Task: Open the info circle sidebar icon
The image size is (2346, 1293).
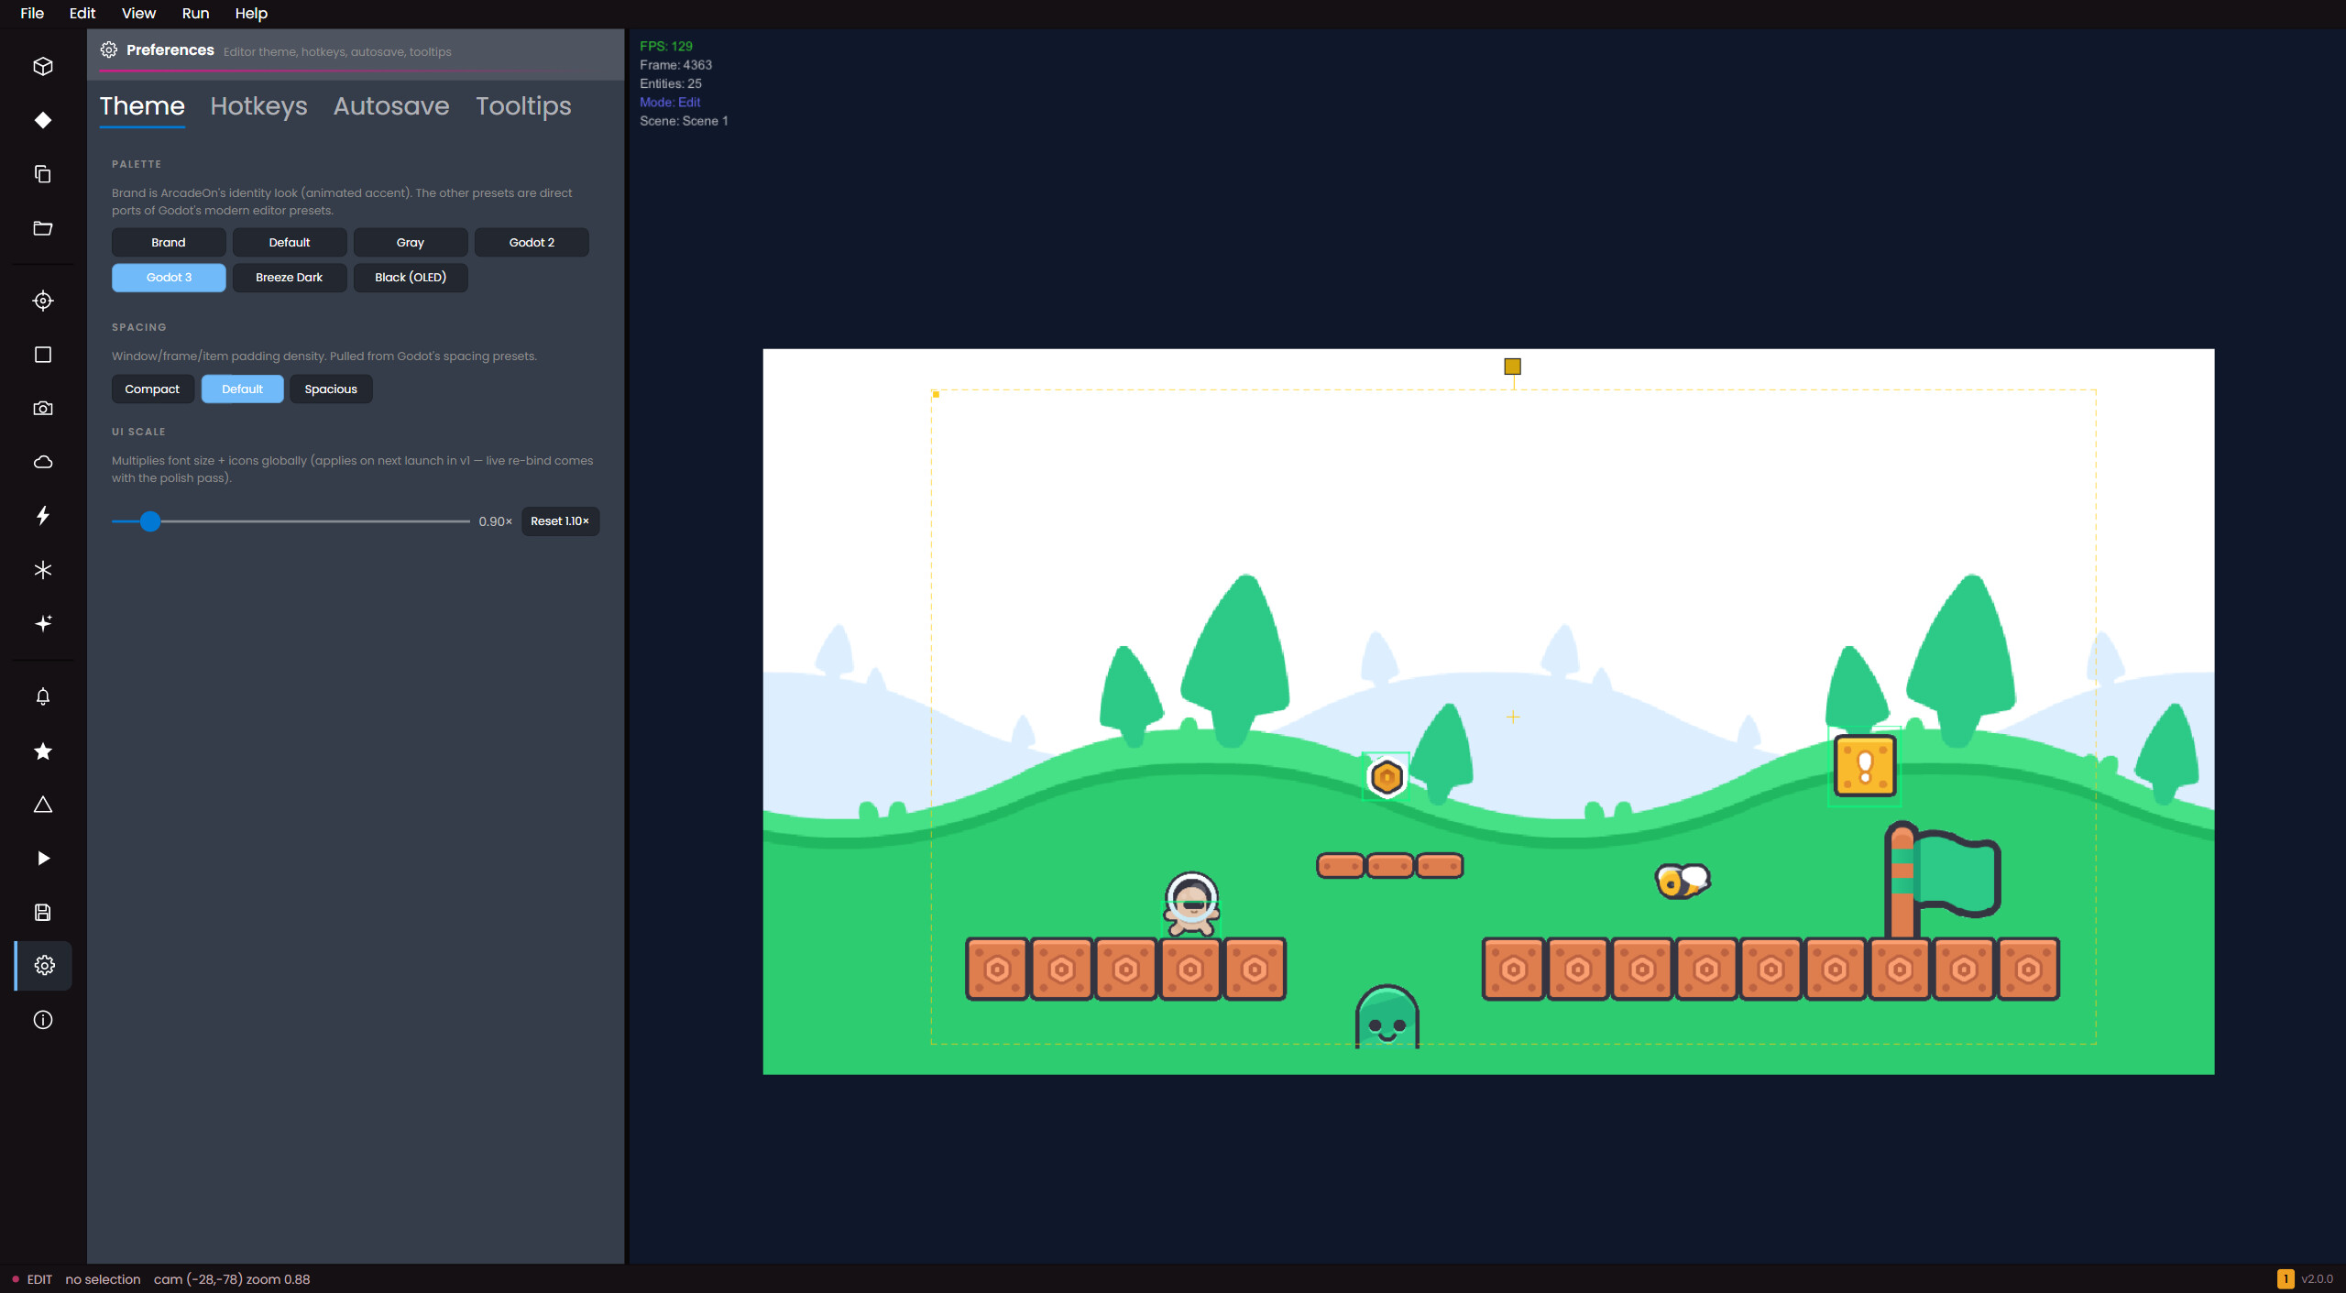Action: point(43,1020)
